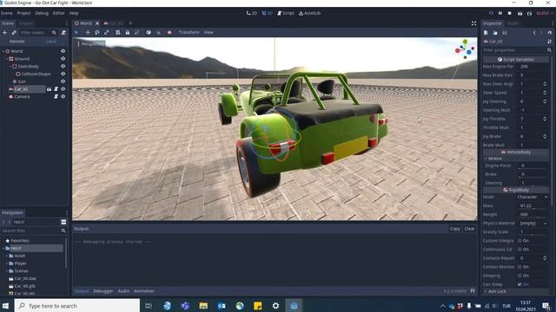Open object history icon in Inspector
The image size is (556, 312).
point(549,33)
